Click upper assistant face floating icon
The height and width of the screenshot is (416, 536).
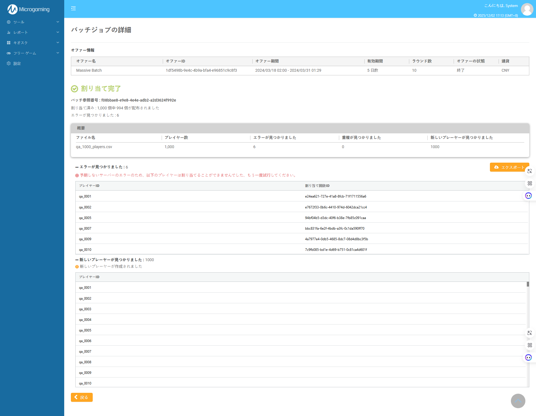click(528, 196)
